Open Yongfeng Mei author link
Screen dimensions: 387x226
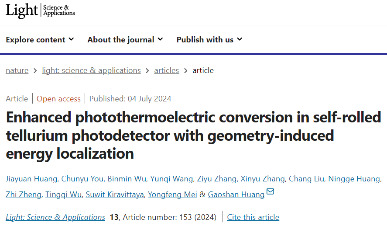click(173, 195)
